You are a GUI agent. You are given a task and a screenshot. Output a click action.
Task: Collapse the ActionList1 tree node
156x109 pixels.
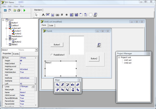click(x=6, y=28)
